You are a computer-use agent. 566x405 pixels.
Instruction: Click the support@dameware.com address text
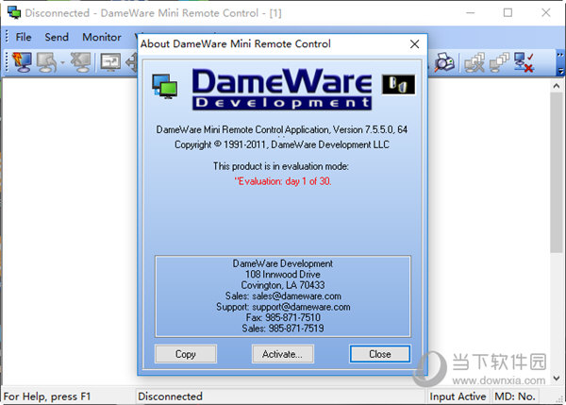[x=301, y=307]
